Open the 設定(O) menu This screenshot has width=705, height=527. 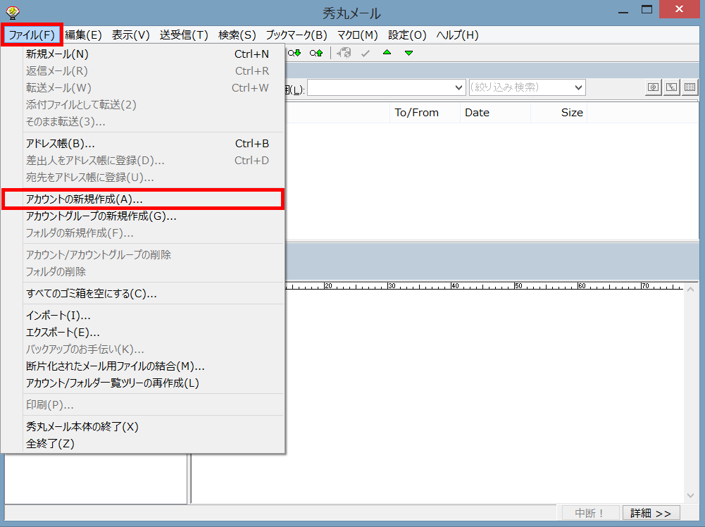407,35
